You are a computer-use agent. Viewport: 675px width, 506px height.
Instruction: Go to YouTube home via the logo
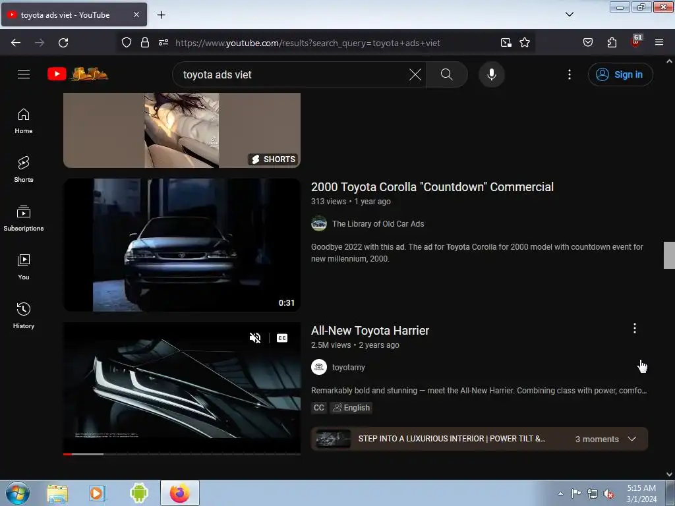click(78, 74)
